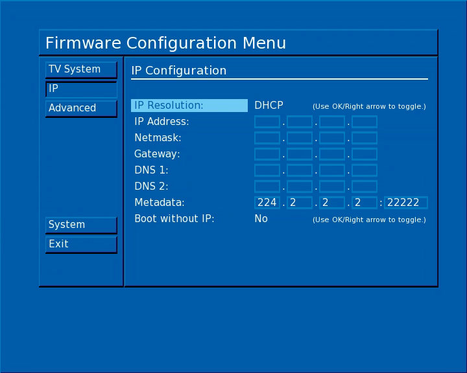Viewport: 467px width, 373px height.
Task: Select the highlighted IP Resolution row
Action: point(189,106)
